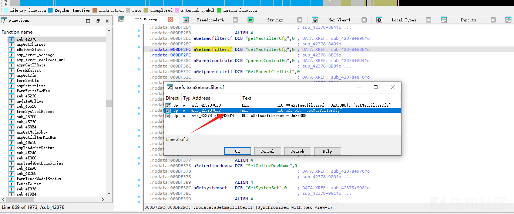Click the function icon beside updateUrlLog
Screen dimensions: 514x214
pyautogui.click(x=12, y=101)
